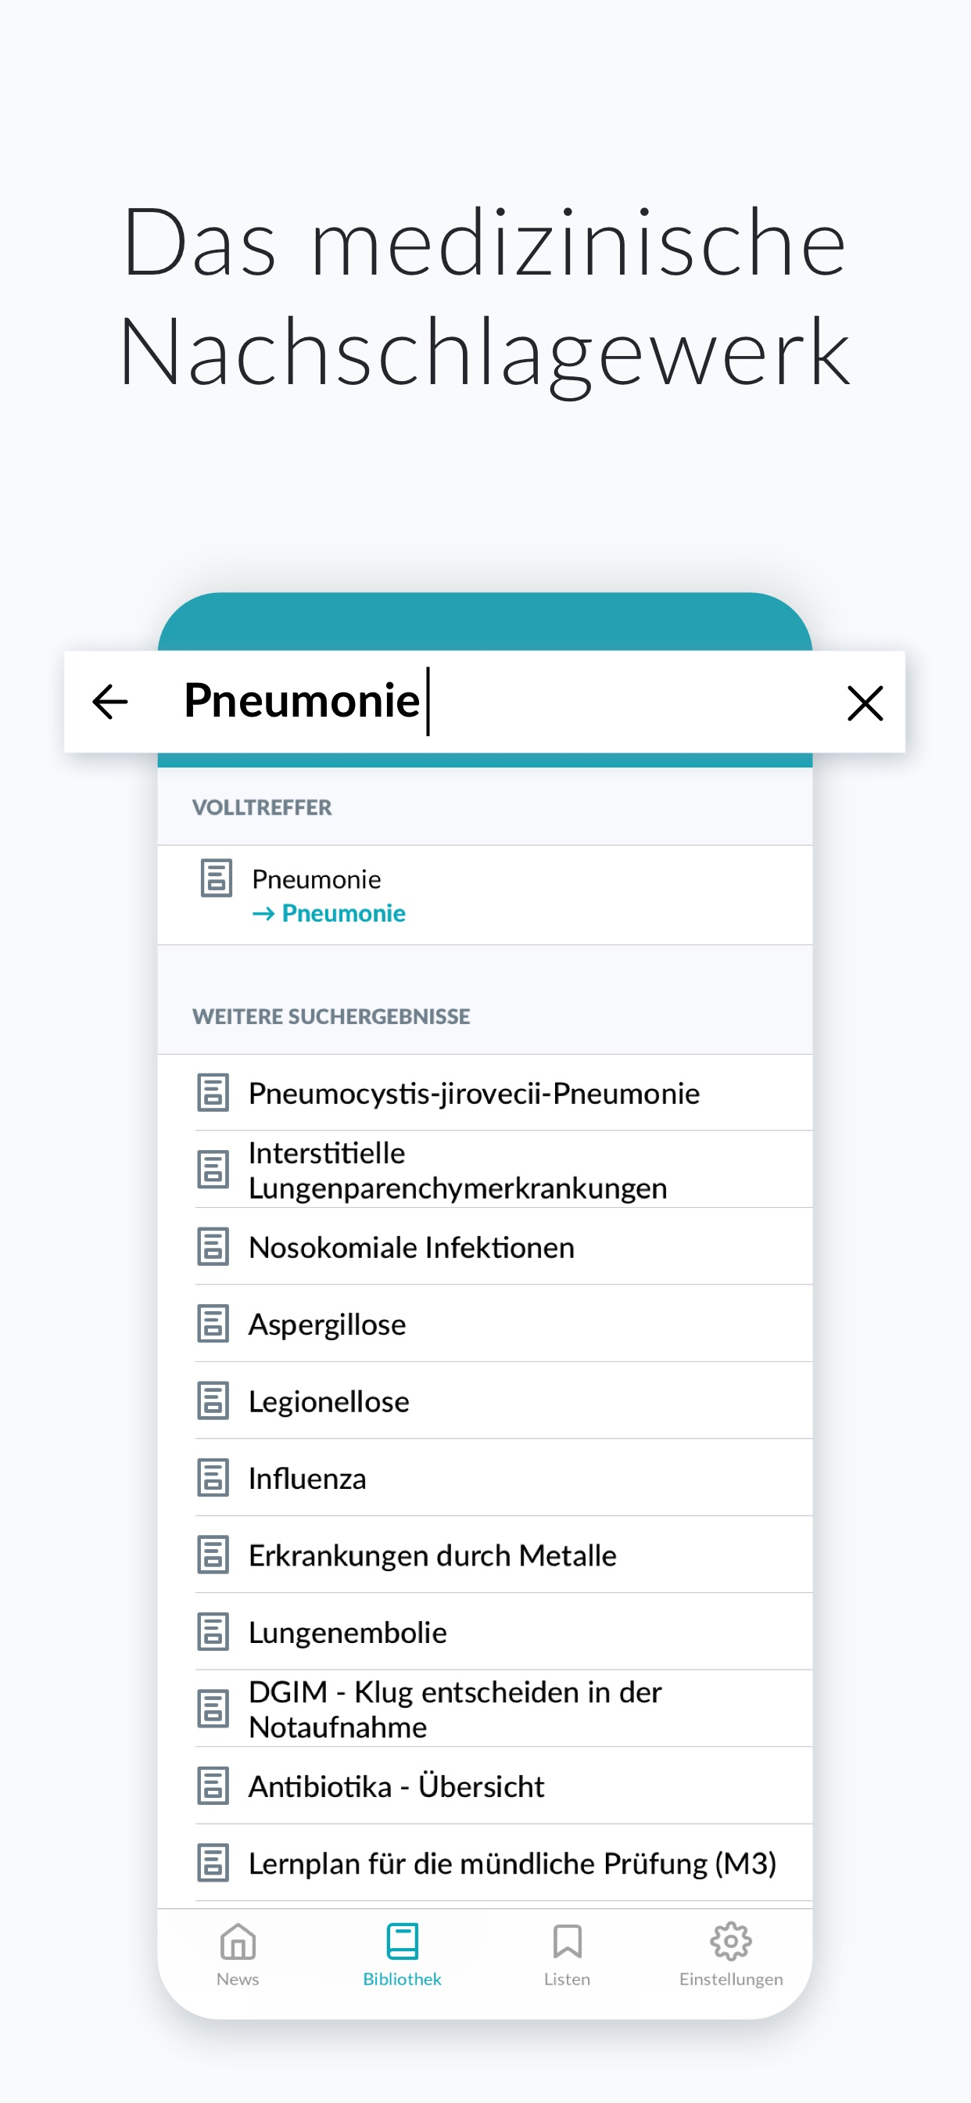Open the Pneumonie Volltreffer result
Viewport: 971px width, 2103px height.
tap(317, 879)
